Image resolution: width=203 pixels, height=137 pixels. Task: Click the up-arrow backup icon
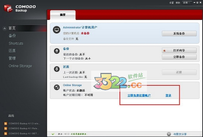57,51
